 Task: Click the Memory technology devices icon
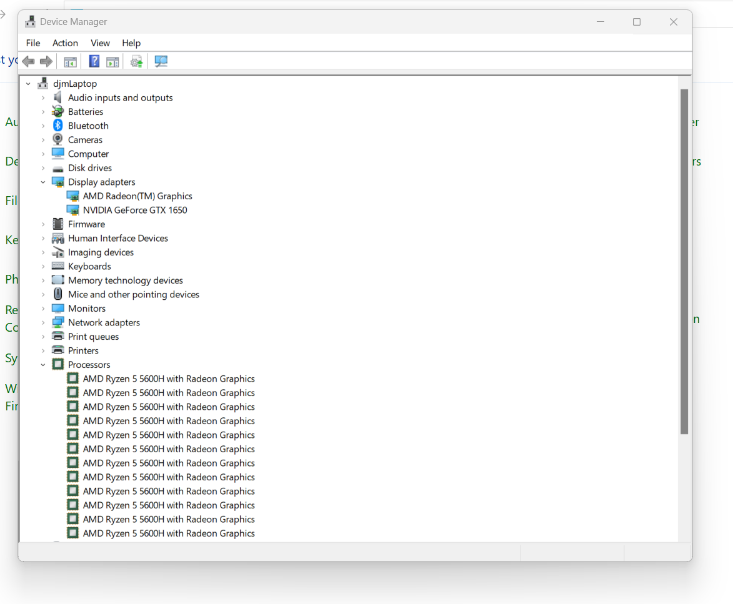tap(58, 280)
